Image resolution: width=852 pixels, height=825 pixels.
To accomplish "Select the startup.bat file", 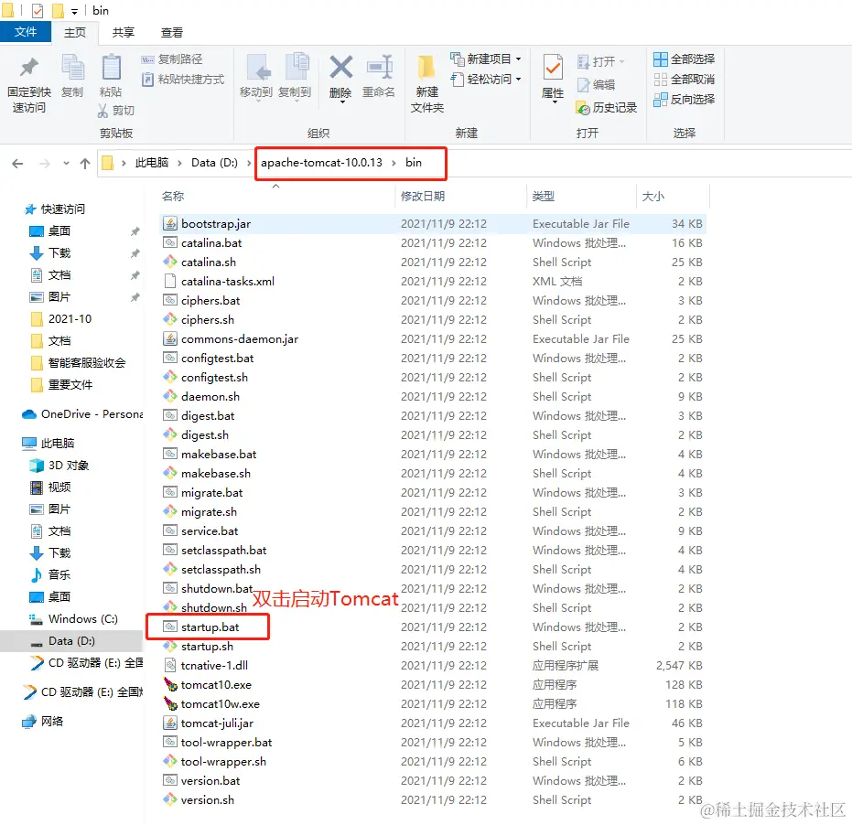I will pos(433,627).
